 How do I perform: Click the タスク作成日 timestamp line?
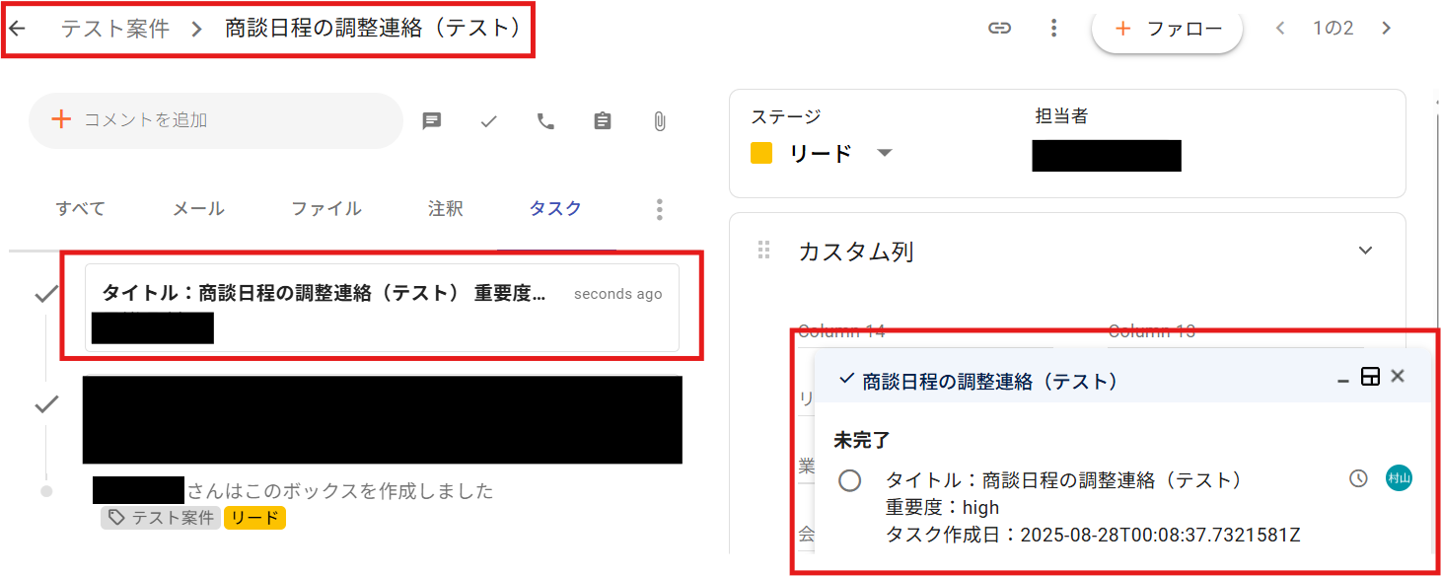(1093, 536)
